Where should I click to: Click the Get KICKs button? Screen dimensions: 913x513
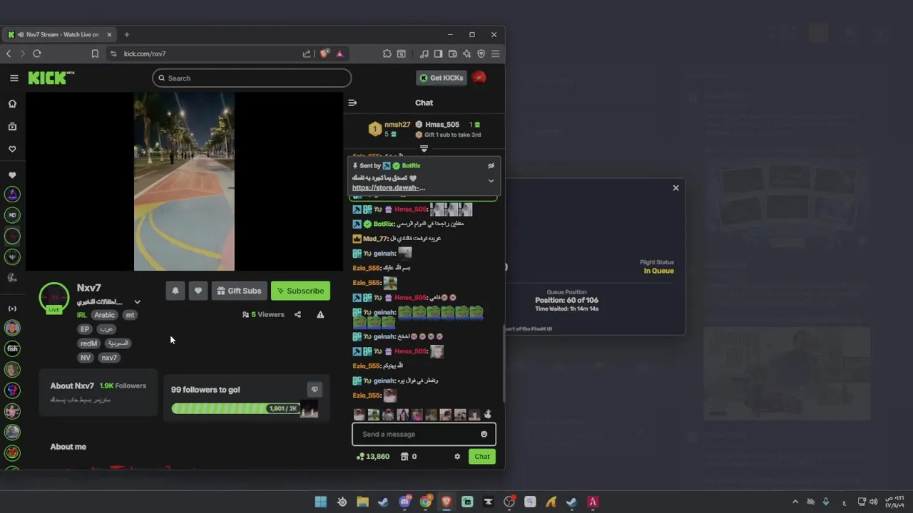[442, 78]
